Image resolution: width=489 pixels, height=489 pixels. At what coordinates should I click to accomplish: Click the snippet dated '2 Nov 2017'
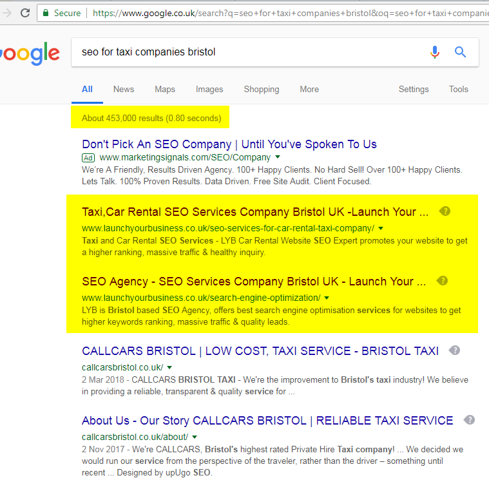click(273, 461)
